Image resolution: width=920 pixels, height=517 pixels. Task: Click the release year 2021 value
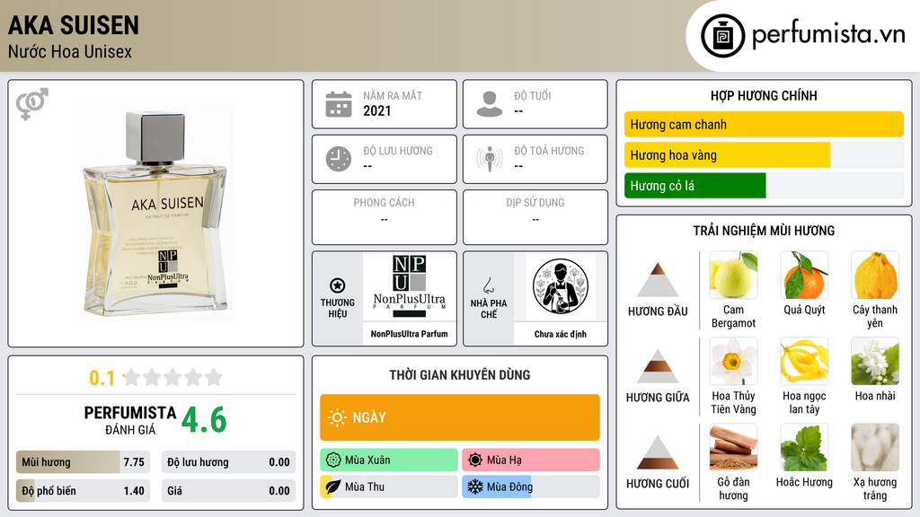point(376,110)
